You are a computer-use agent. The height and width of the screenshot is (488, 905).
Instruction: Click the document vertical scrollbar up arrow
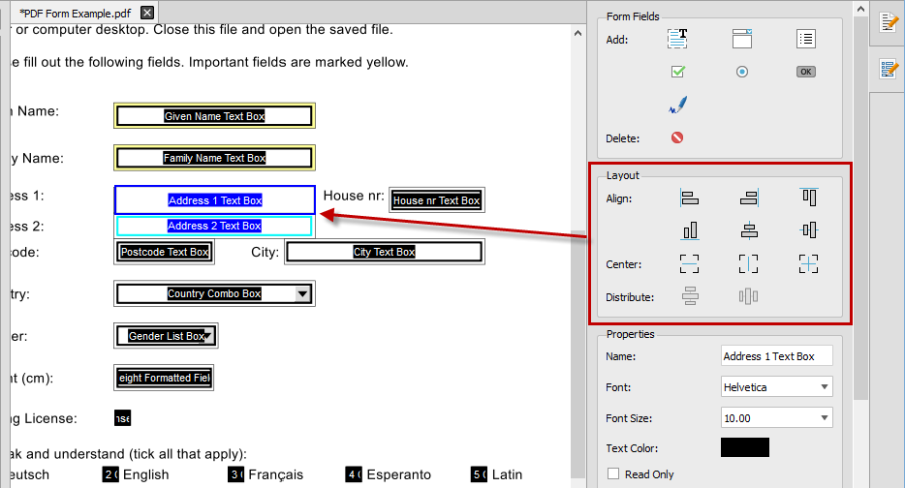click(577, 34)
